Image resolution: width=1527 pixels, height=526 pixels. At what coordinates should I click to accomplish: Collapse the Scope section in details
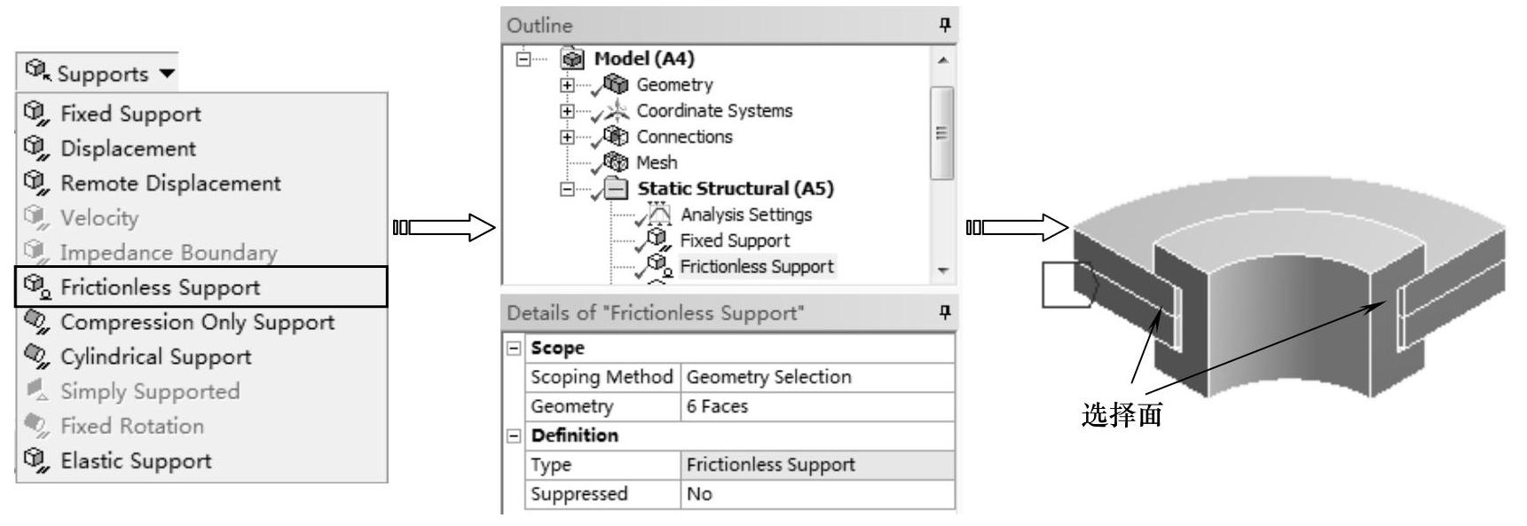tap(514, 348)
